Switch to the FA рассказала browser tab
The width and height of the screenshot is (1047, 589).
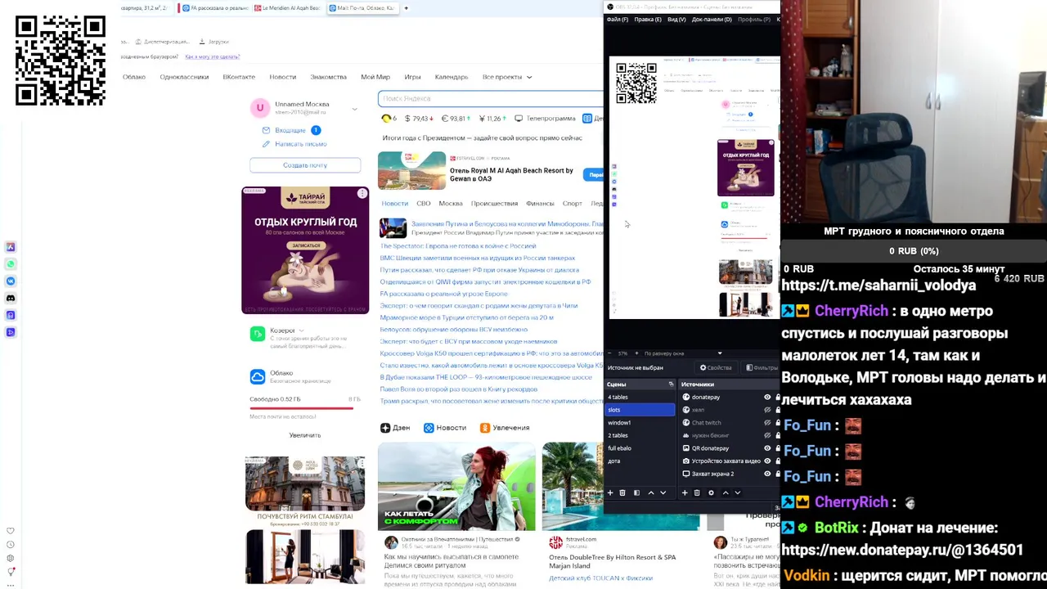click(214, 8)
